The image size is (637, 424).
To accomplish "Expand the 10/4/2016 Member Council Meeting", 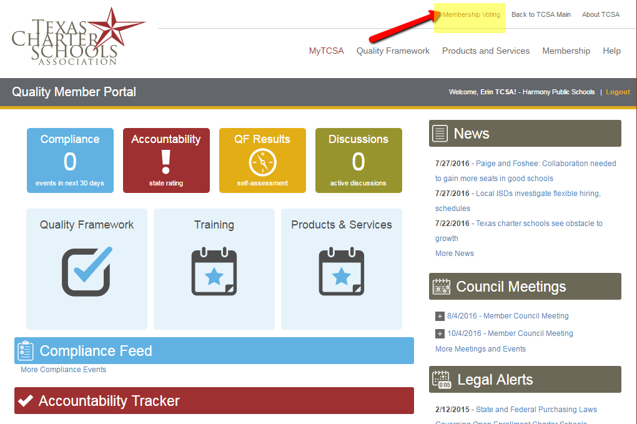I will pyautogui.click(x=440, y=333).
